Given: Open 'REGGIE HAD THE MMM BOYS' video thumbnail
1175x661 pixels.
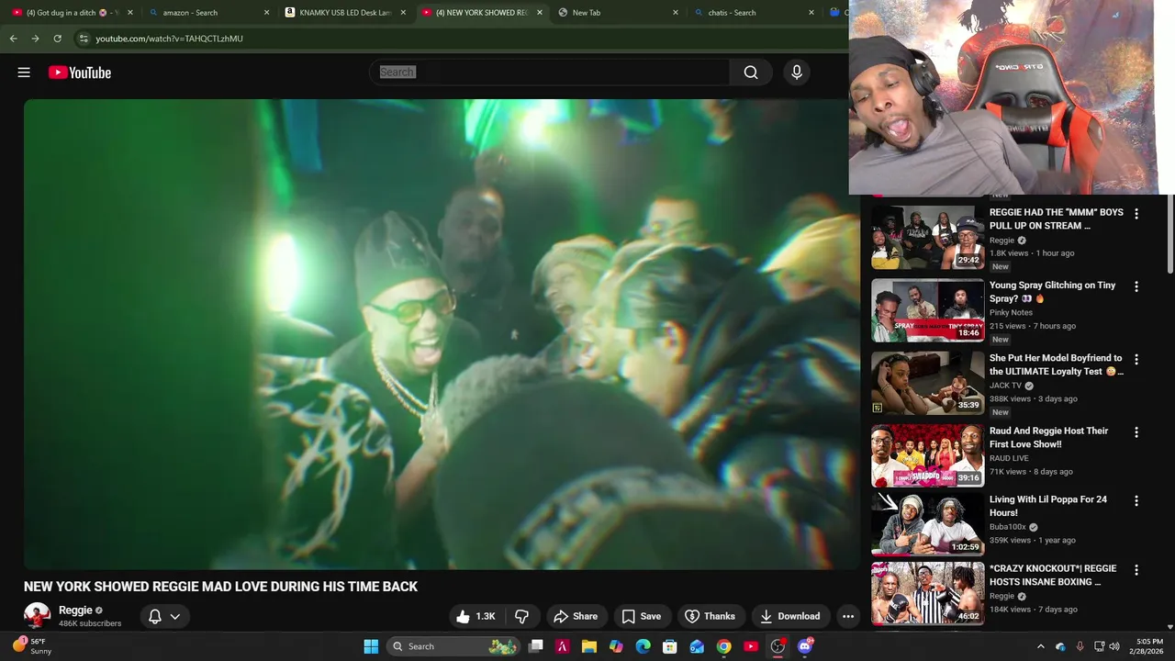Looking at the screenshot, I should [927, 238].
